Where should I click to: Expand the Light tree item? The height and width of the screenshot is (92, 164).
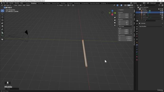point(140,14)
